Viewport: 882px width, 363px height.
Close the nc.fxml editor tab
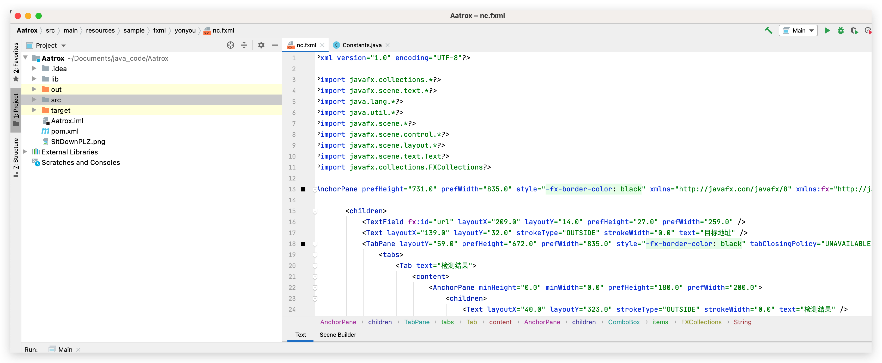tap(322, 45)
